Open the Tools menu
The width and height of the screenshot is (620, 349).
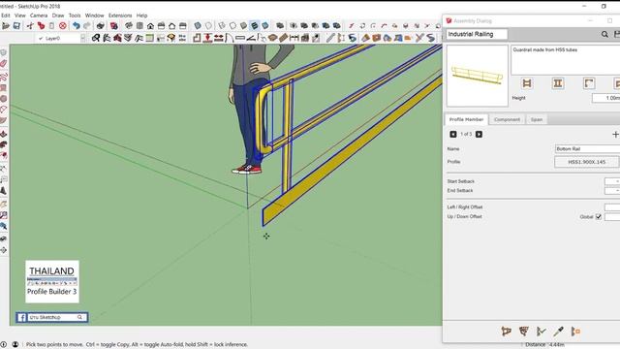pyautogui.click(x=75, y=16)
